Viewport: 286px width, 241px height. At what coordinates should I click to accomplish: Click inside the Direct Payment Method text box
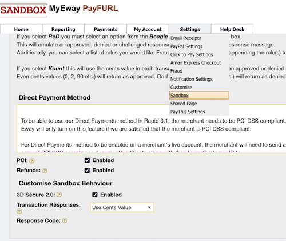tap(152, 128)
